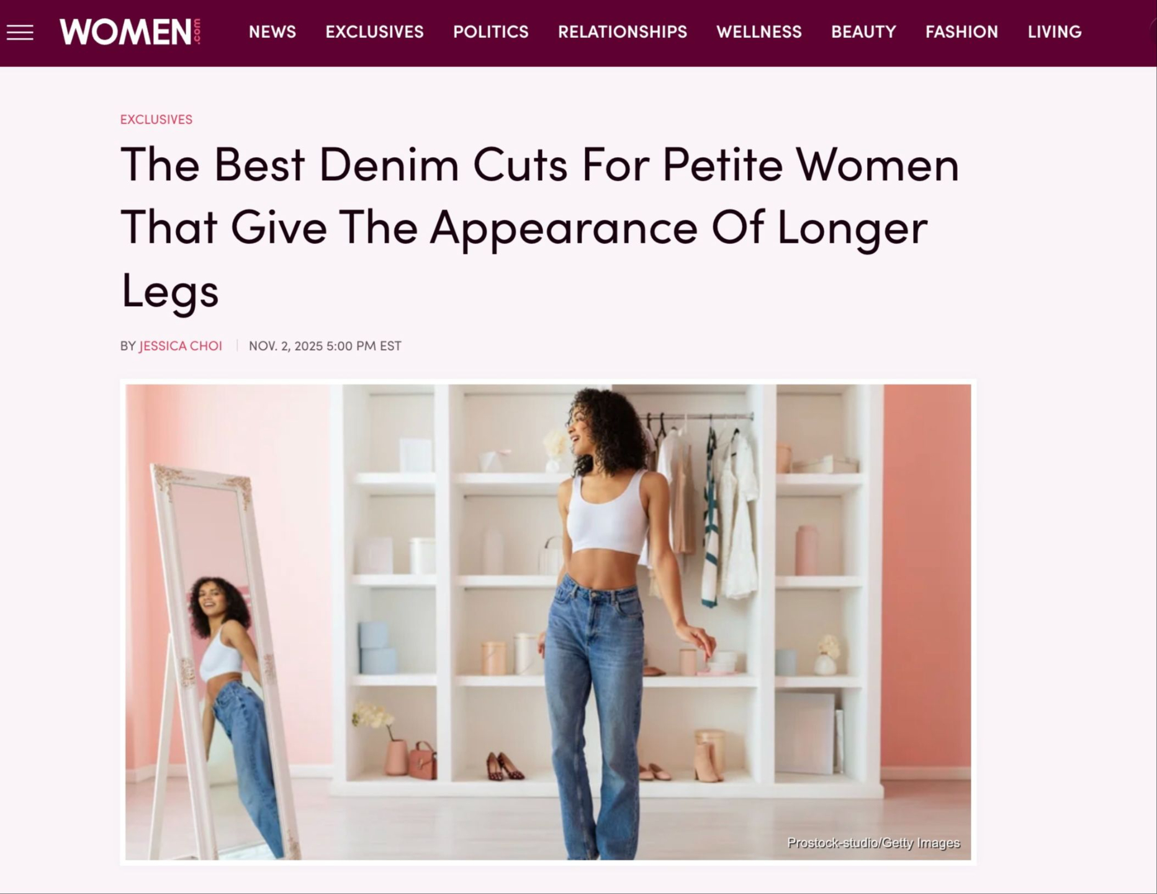The image size is (1157, 894).
Task: Click the partially visible circular button at the header's right edge
Action: coord(1153,32)
